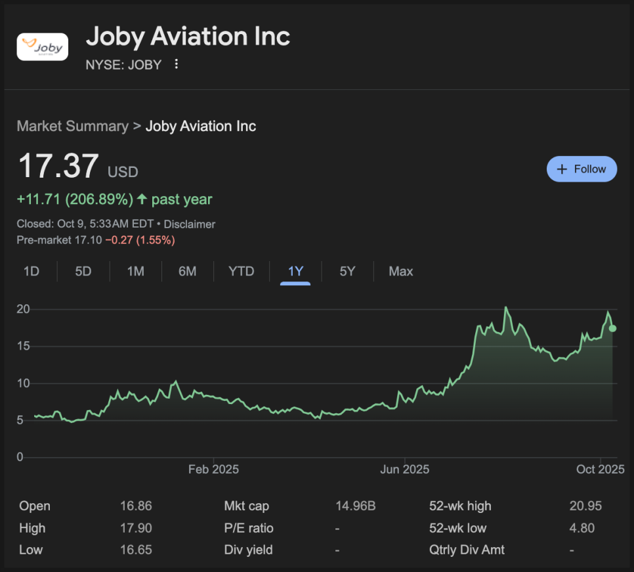This screenshot has width=634, height=572.
Task: Open the Market Summary breadcrumb link
Action: click(x=72, y=126)
